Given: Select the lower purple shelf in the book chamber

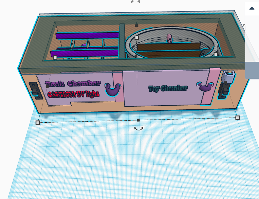Looking at the screenshot, I should point(84,54).
